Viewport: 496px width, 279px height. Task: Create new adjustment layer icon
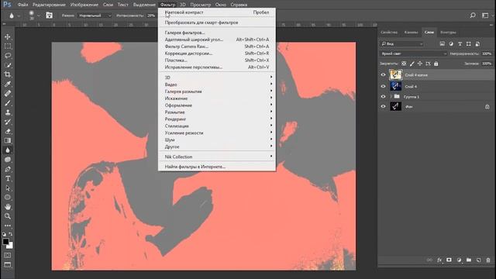click(459, 260)
